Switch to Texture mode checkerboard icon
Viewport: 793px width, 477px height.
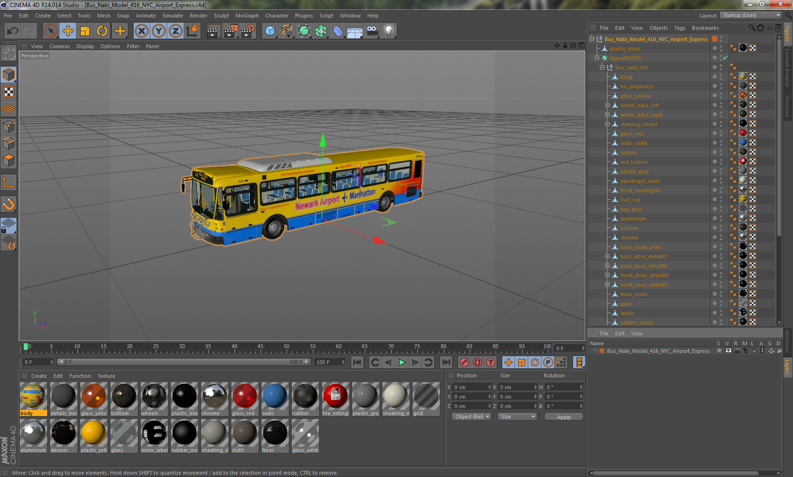[x=9, y=92]
